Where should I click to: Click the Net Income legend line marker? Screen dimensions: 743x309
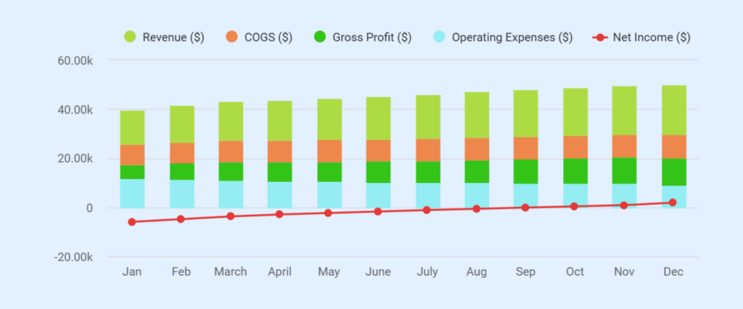tap(600, 37)
